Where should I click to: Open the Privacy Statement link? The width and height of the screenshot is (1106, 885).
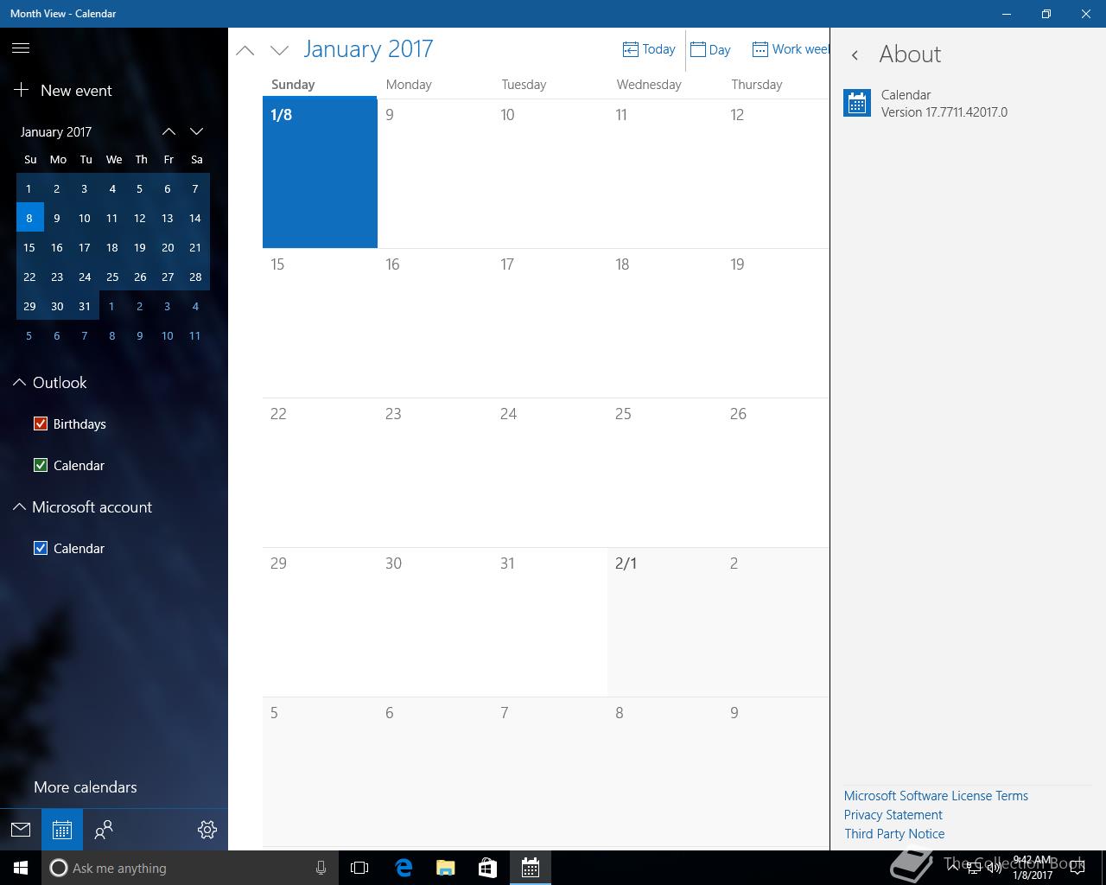(893, 814)
